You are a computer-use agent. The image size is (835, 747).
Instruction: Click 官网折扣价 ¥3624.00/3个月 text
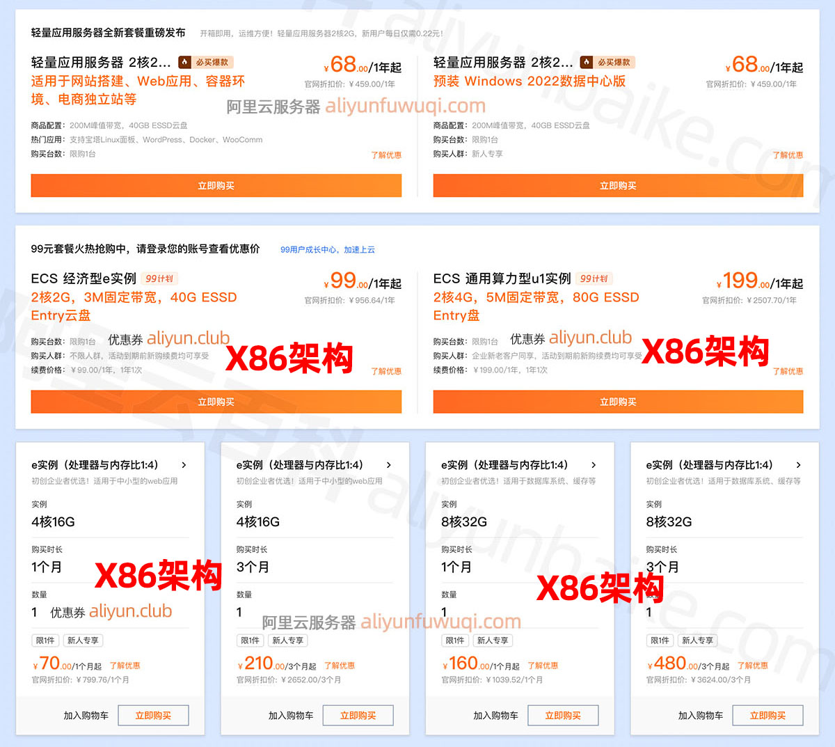[699, 680]
